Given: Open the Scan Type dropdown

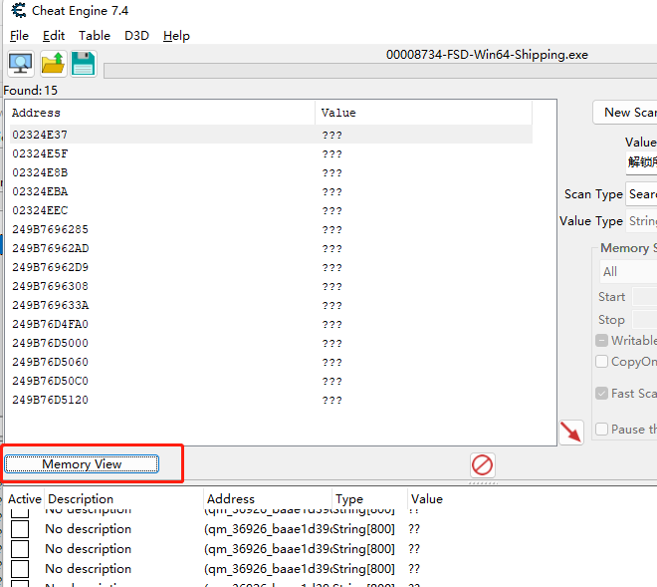Looking at the screenshot, I should (641, 194).
